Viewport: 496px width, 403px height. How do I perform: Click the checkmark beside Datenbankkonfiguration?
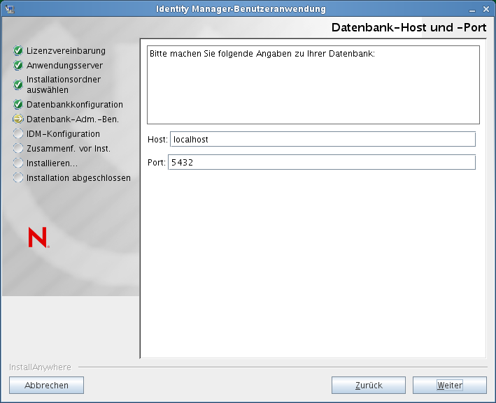pyautogui.click(x=18, y=104)
